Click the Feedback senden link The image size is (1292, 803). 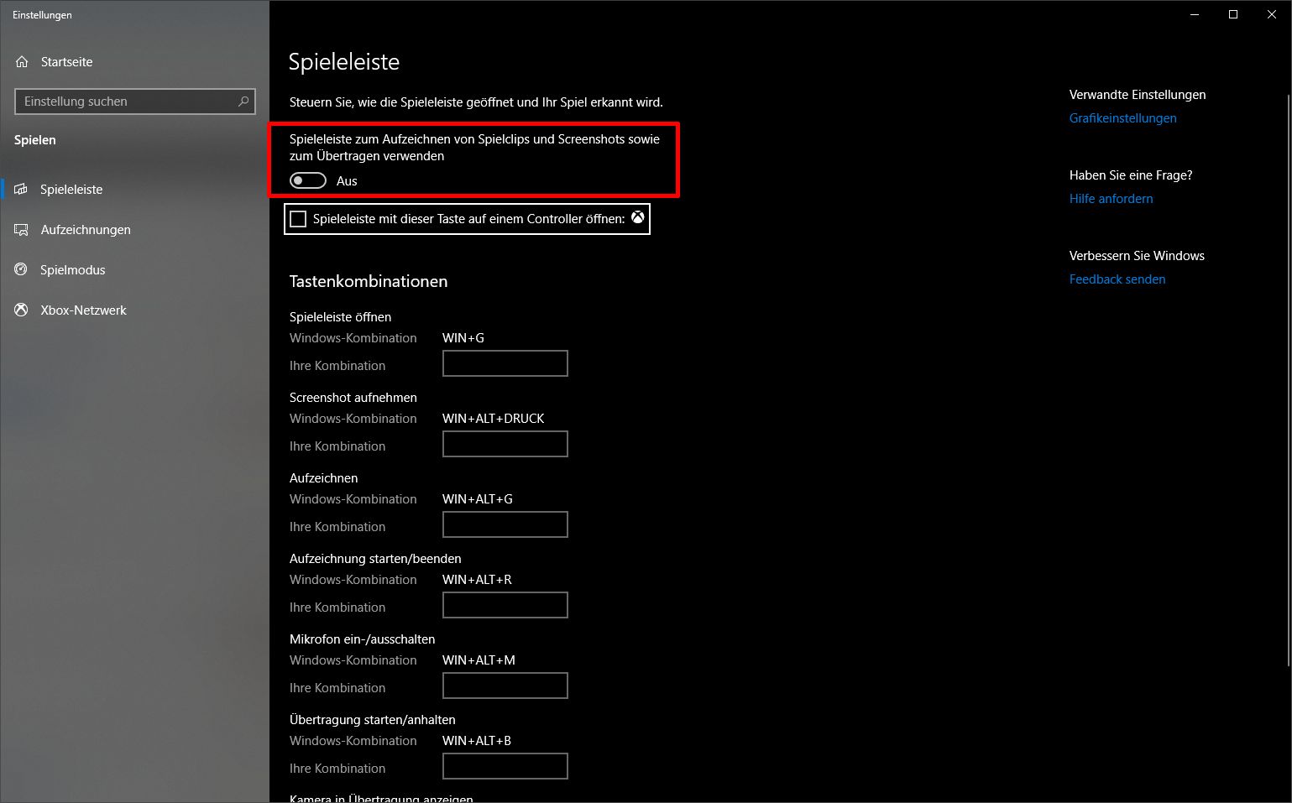(x=1117, y=279)
